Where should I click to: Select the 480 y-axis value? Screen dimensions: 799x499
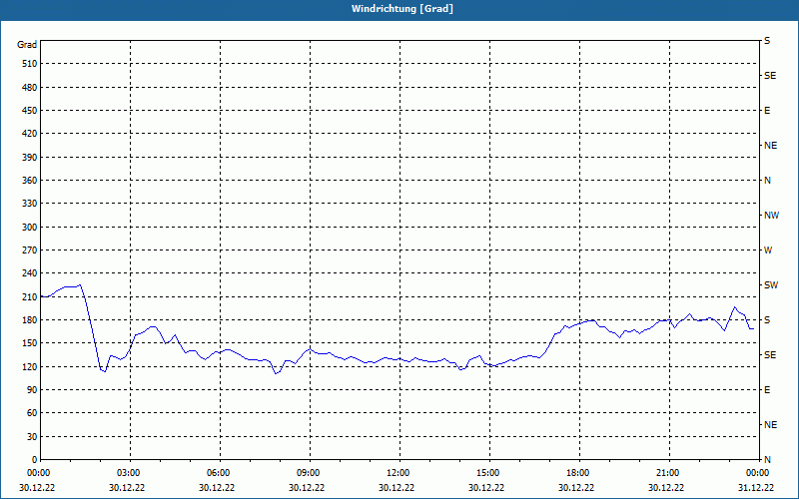click(x=30, y=88)
